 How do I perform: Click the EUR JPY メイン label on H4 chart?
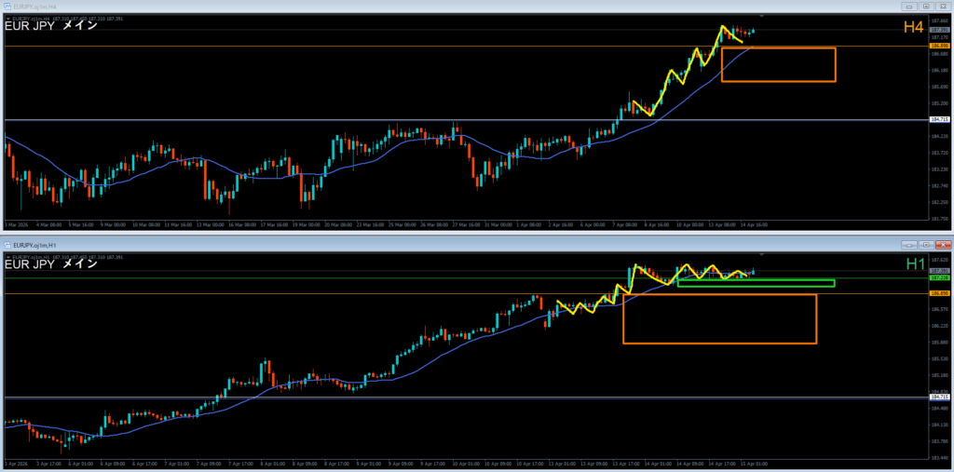click(51, 28)
